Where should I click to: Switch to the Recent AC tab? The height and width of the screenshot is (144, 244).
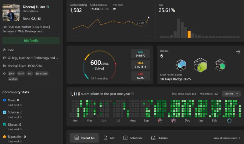point(84,138)
